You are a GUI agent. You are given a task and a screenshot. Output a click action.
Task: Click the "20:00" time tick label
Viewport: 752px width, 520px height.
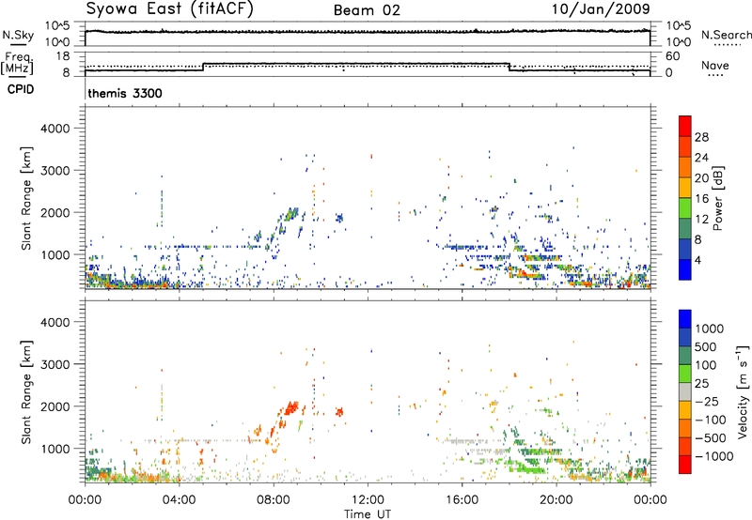(556, 500)
